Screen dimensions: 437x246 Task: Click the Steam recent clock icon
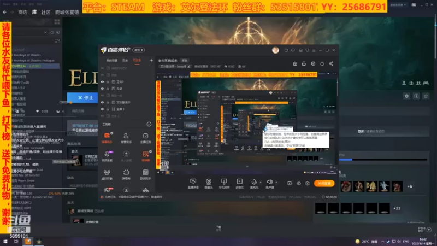(x=52, y=32)
